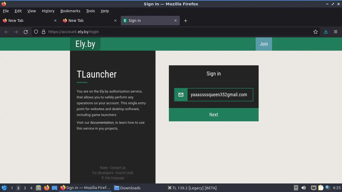This screenshot has width=342, height=192.
Task: Focus the Firefox Sign in taskbar window
Action: [x=85, y=188]
